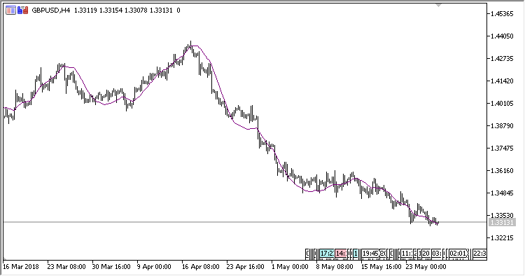Screen dimensions: 525x276
Task: Click the 03: event label
Action: [437, 254]
